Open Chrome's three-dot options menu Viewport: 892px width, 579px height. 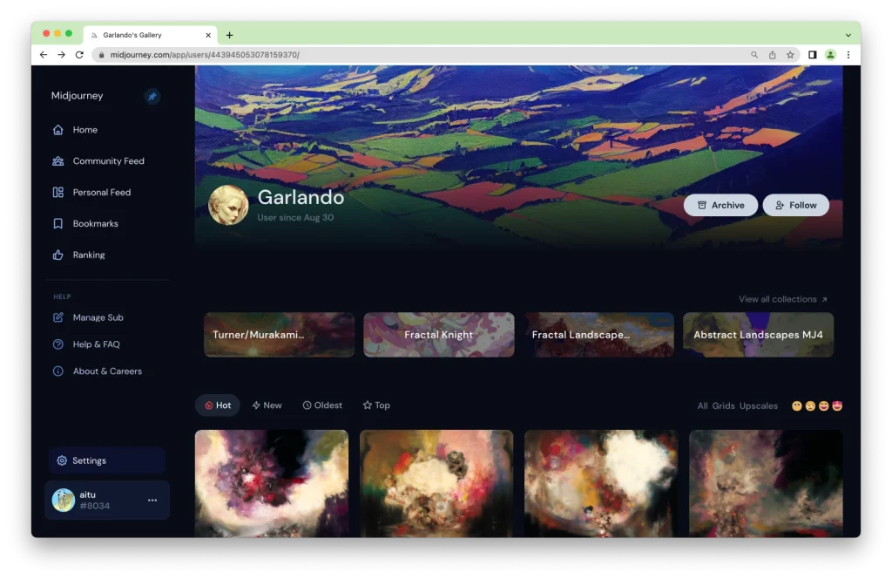click(x=848, y=55)
